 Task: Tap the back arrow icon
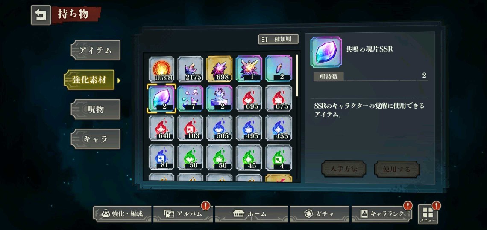point(41,15)
